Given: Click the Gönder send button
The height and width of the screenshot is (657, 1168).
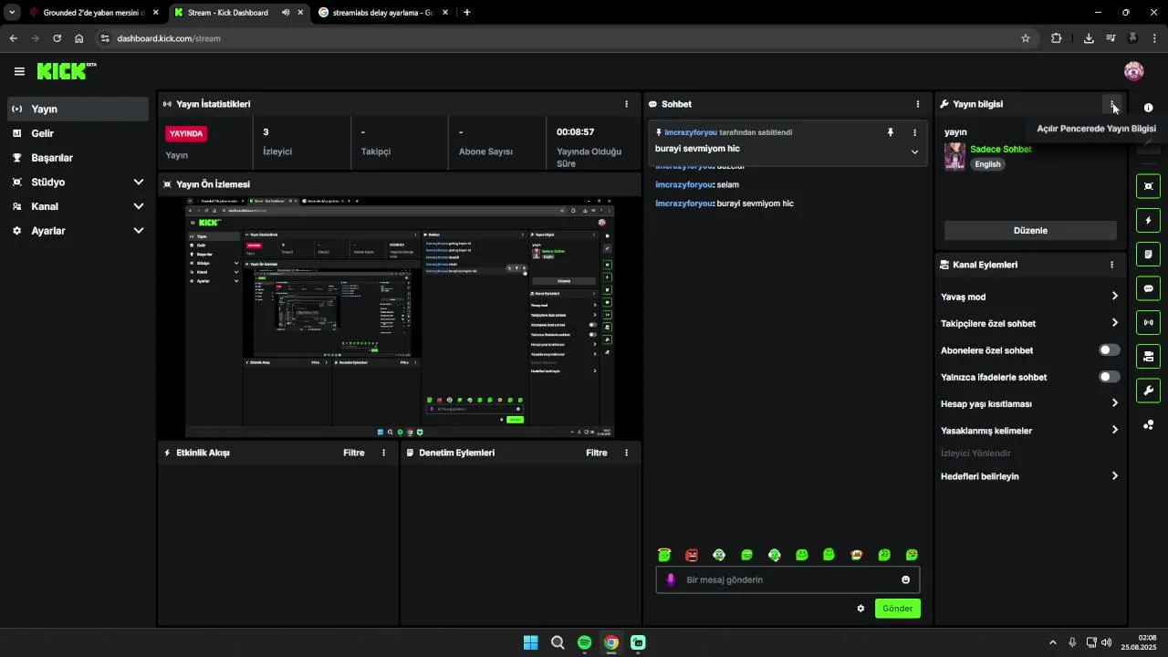Looking at the screenshot, I should tap(898, 609).
